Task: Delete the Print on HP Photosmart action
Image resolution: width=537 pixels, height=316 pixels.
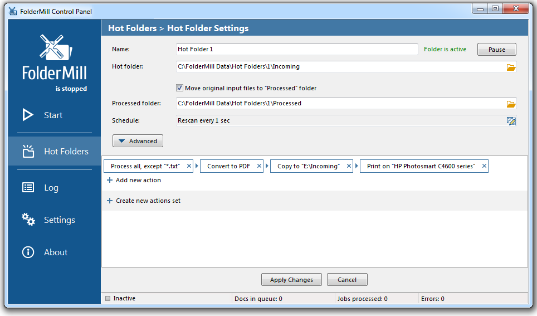Action: coord(484,166)
